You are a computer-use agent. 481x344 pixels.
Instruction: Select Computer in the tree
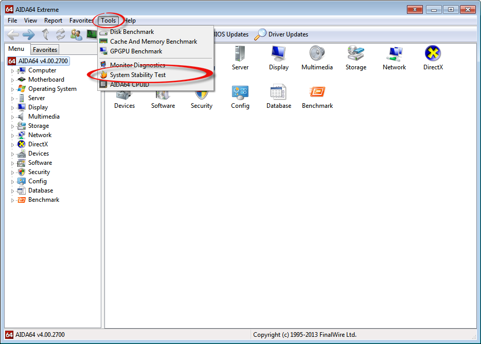pyautogui.click(x=42, y=70)
